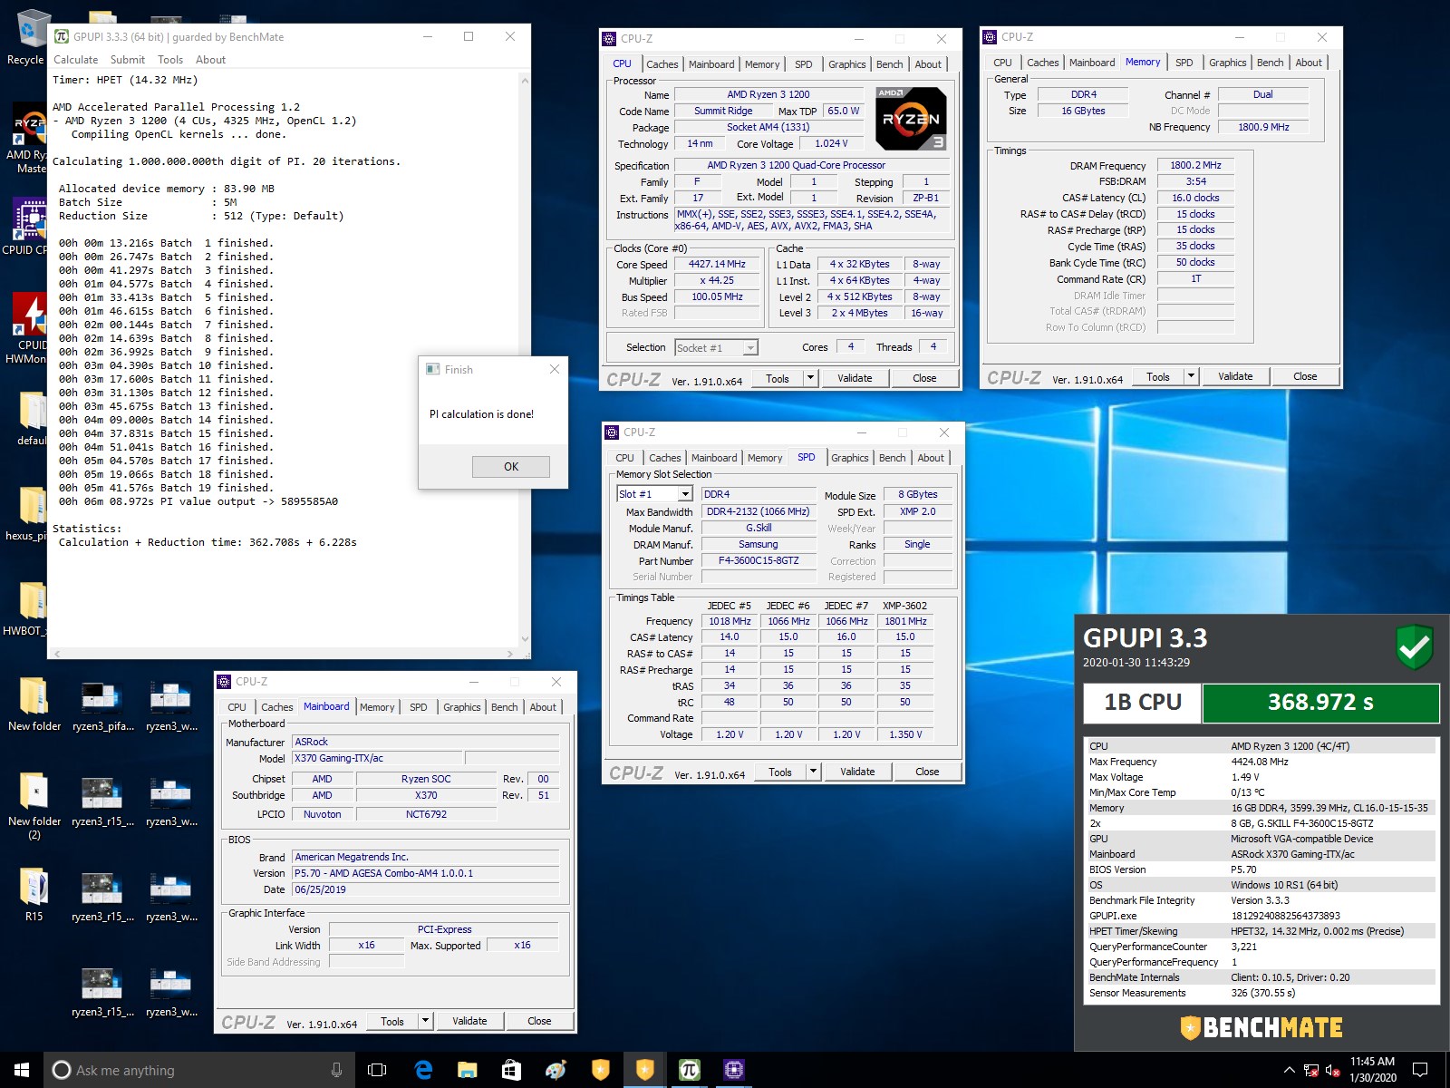Viewport: 1450px width, 1088px height.
Task: Click GPUPI horizontal scrollbar right arrow
Action: coord(510,653)
